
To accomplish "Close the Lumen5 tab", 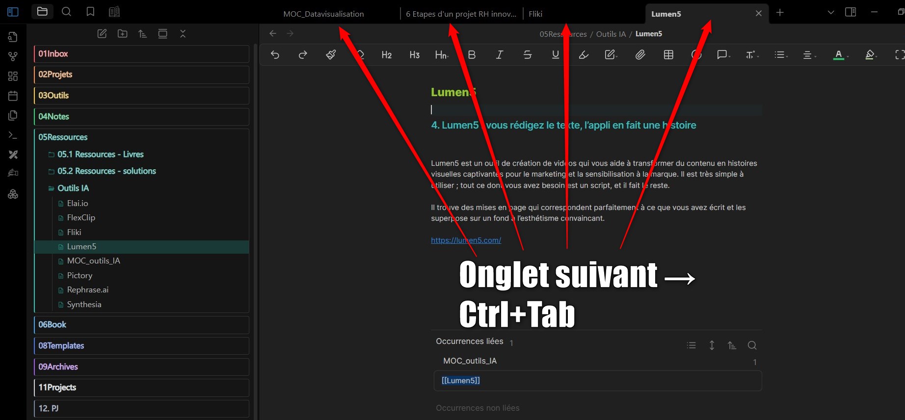I will pyautogui.click(x=759, y=13).
